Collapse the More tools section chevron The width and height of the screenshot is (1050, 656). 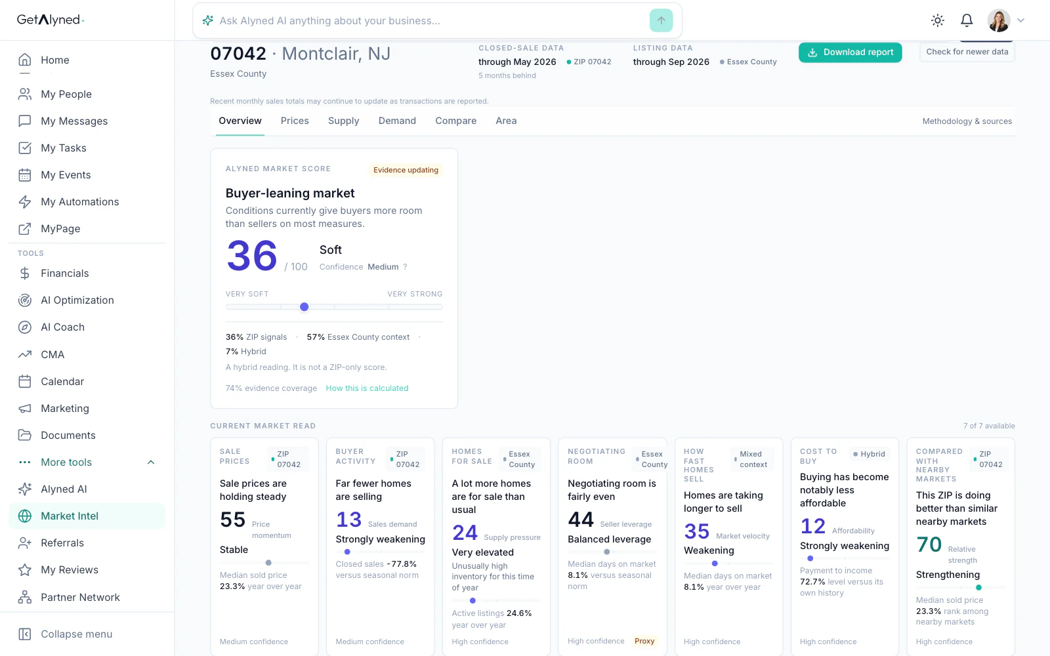pos(151,462)
